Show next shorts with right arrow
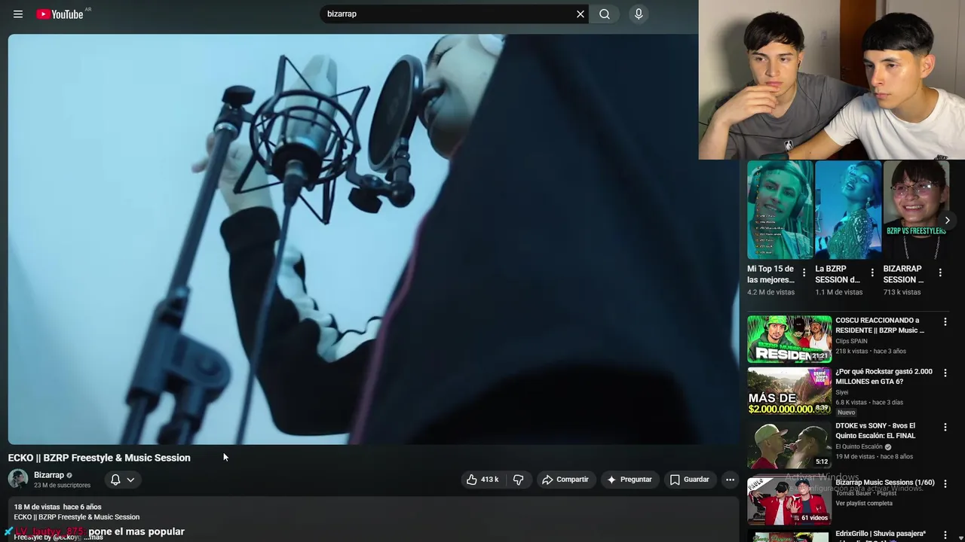The width and height of the screenshot is (965, 542). [x=948, y=221]
